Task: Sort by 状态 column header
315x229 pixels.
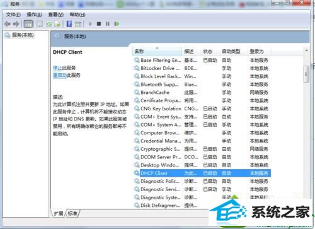Action: (210, 51)
